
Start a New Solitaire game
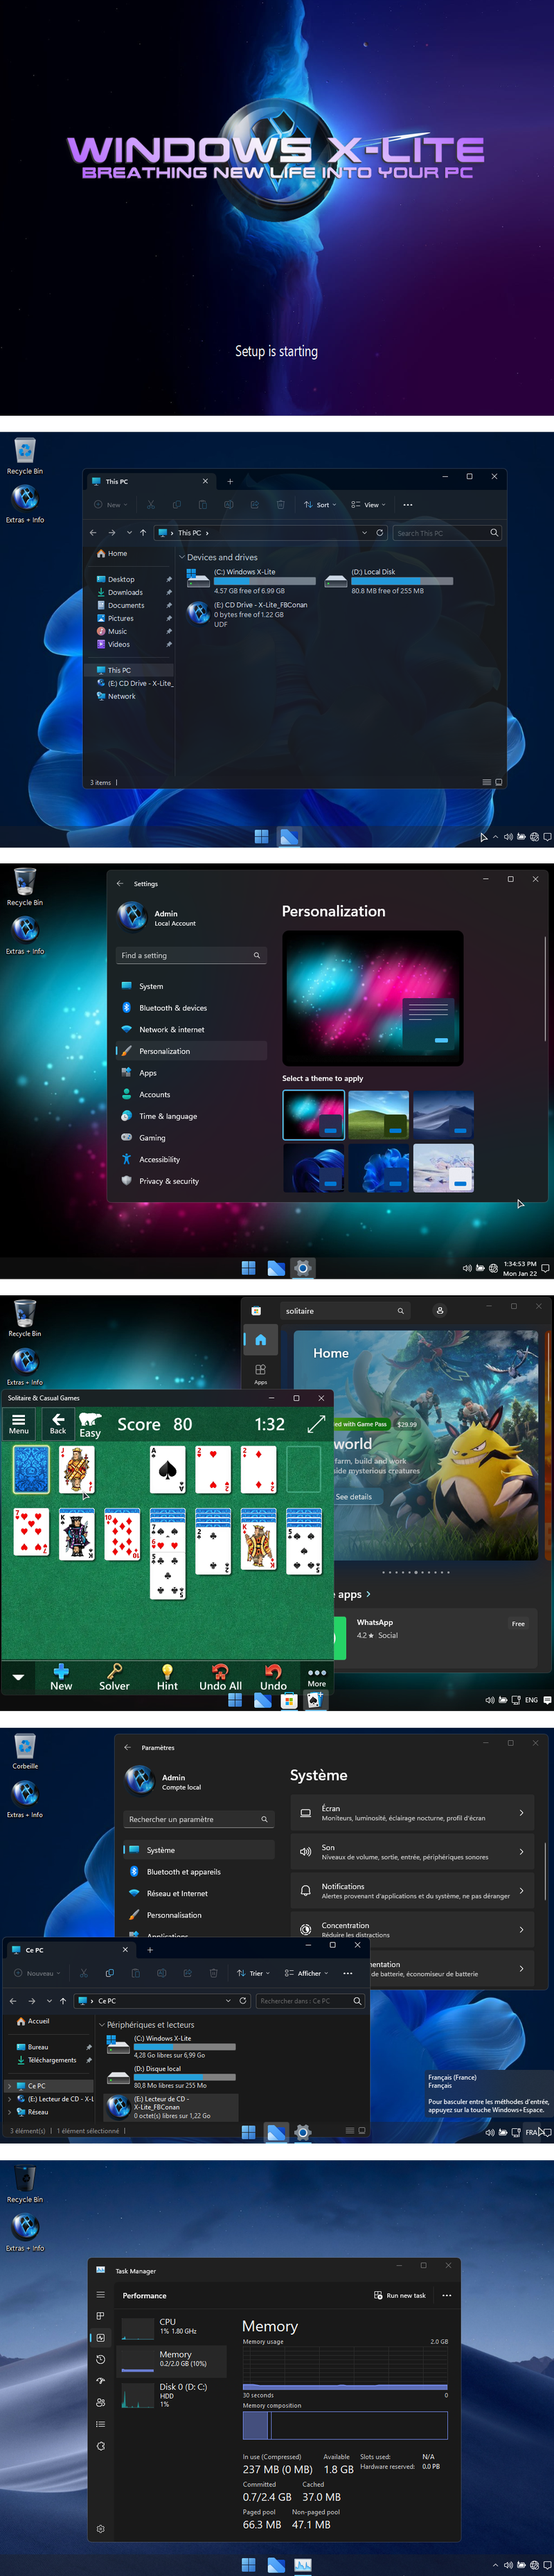(61, 1678)
